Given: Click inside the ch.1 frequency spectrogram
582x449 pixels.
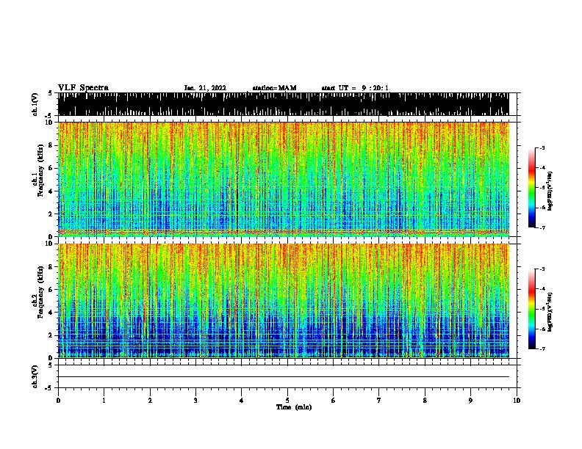Looking at the screenshot, I should tap(284, 179).
